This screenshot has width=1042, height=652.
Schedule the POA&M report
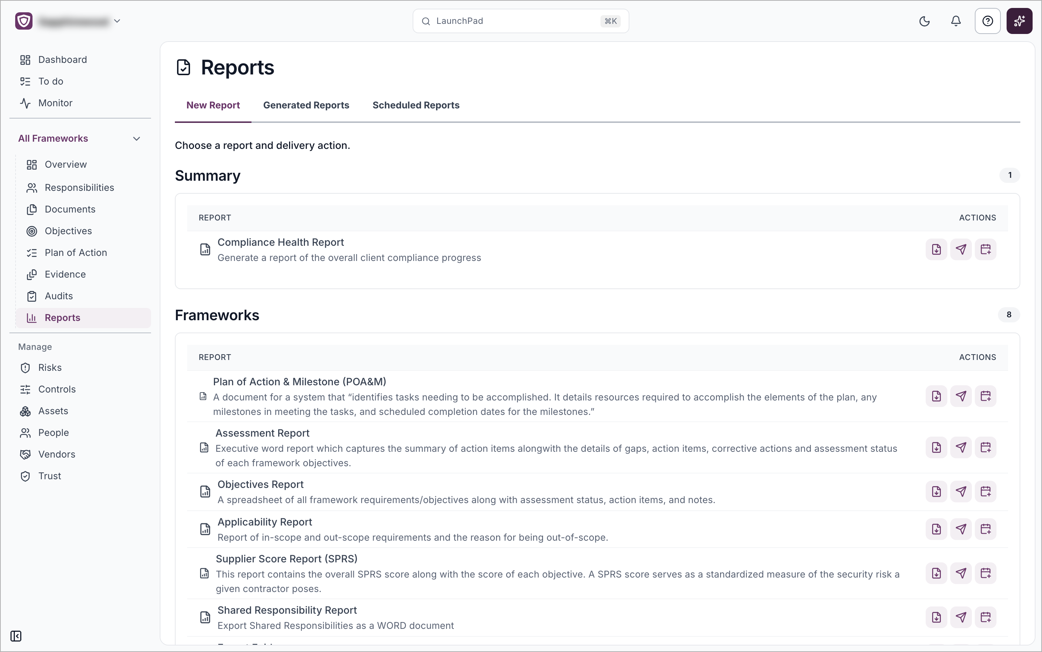click(986, 396)
